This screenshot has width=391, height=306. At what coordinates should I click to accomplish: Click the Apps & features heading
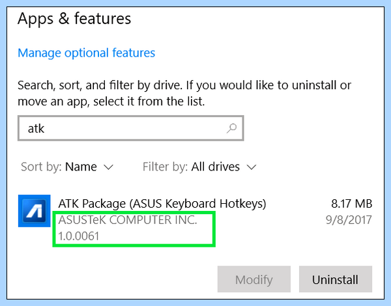(x=74, y=19)
